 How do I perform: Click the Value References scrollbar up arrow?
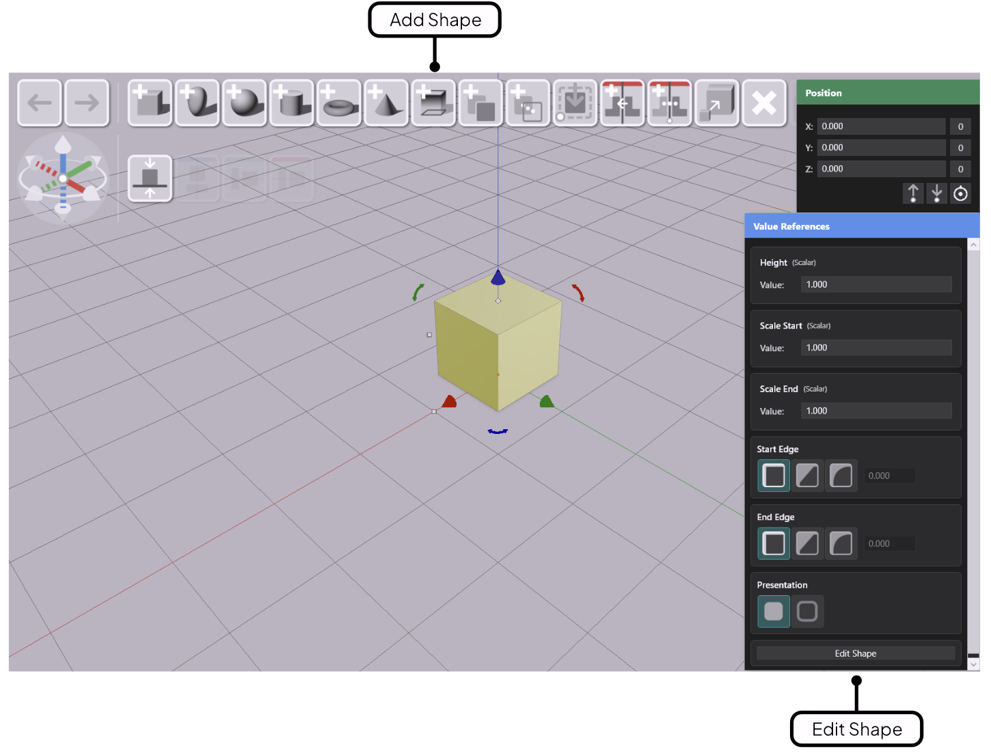[974, 245]
